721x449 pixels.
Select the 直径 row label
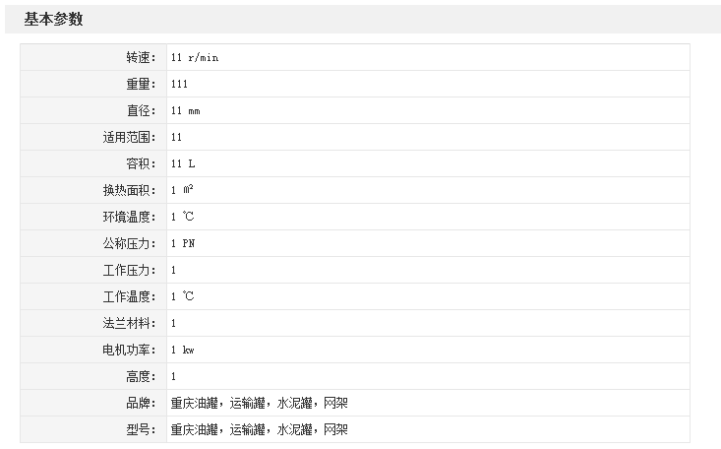tap(140, 110)
